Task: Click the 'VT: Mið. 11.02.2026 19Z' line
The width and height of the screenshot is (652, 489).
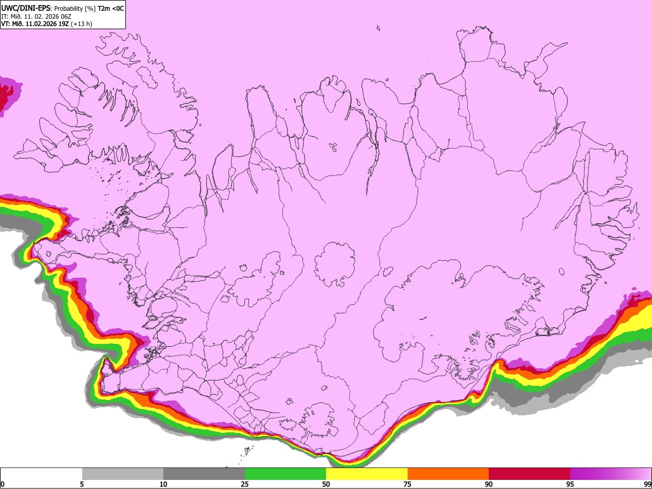Action: tap(35, 24)
